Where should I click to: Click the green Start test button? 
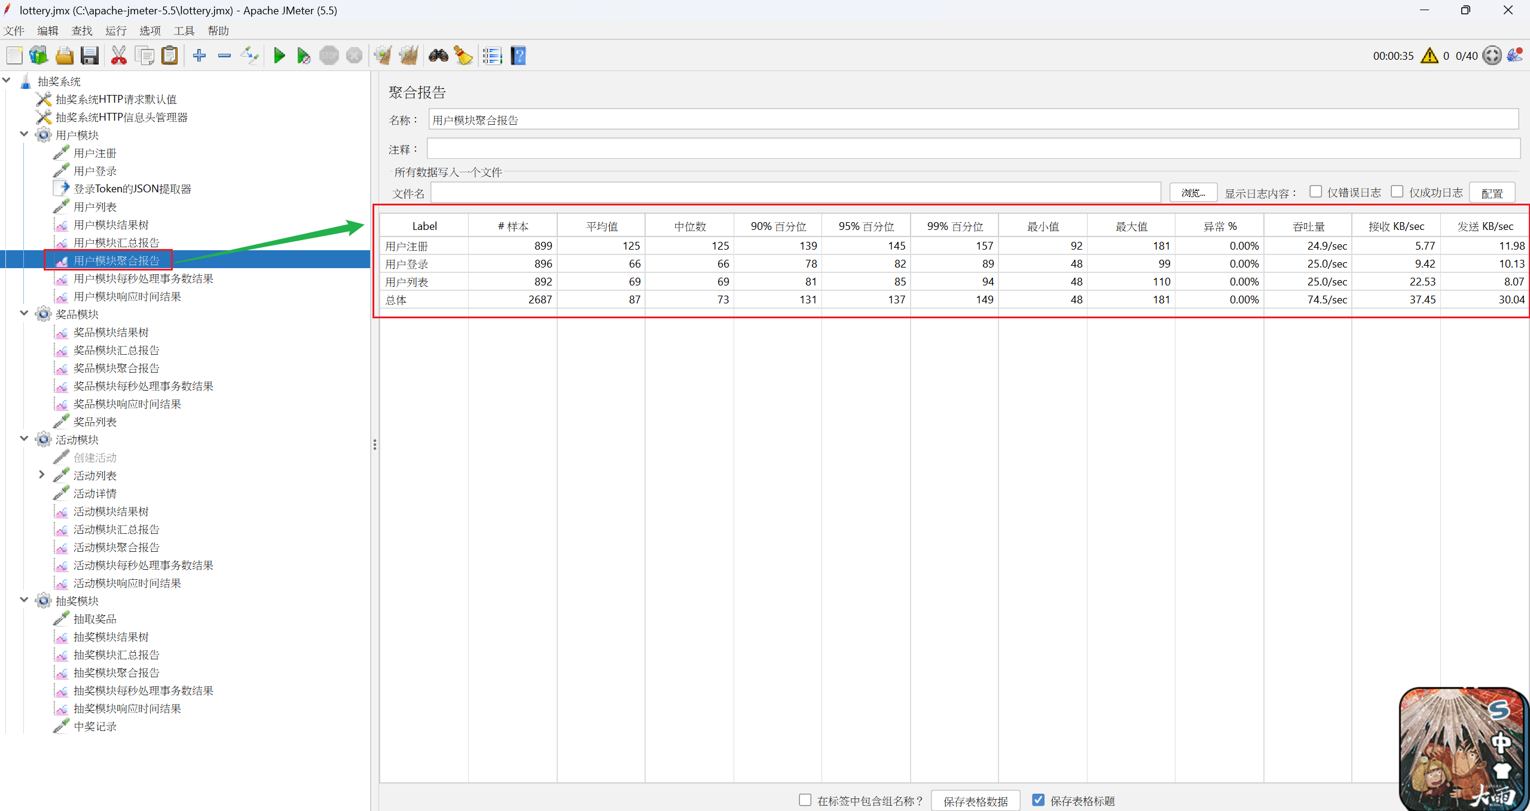pyautogui.click(x=279, y=56)
